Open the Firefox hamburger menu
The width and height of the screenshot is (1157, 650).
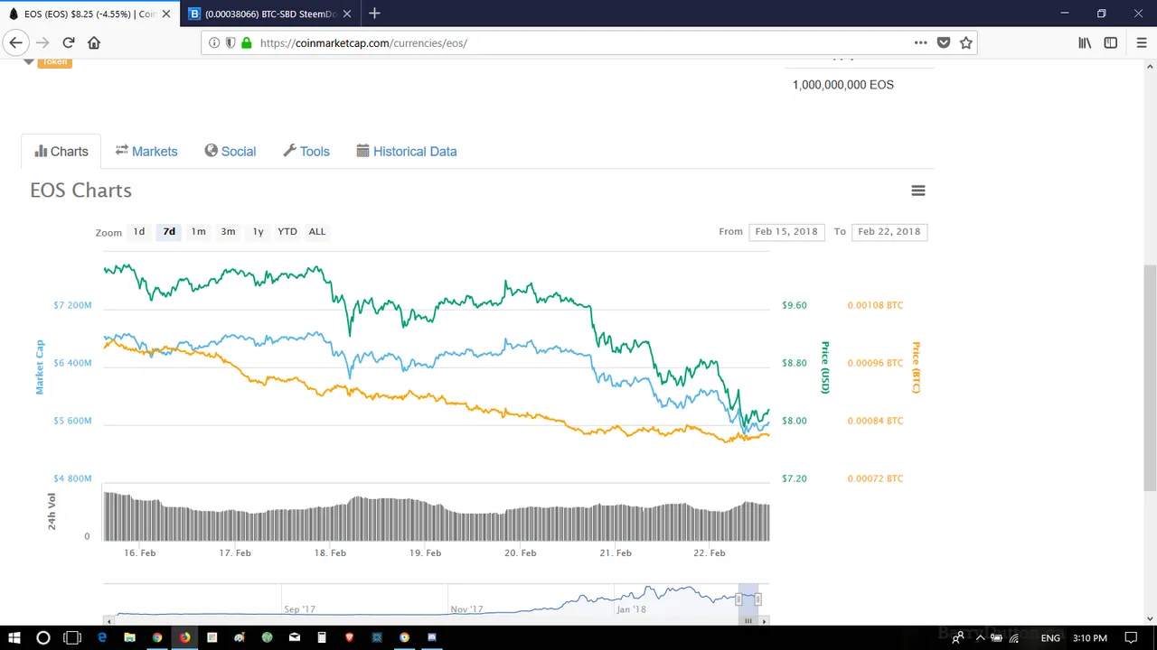(1141, 42)
